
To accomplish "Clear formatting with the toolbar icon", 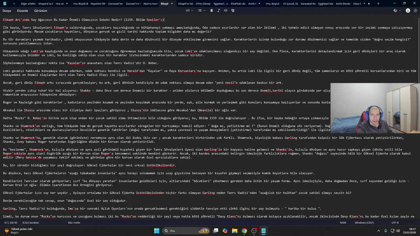I will click(x=233, y=10).
